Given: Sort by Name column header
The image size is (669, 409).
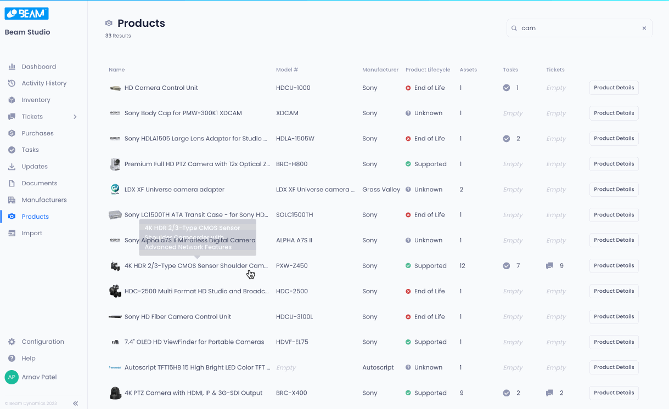Looking at the screenshot, I should tap(117, 70).
